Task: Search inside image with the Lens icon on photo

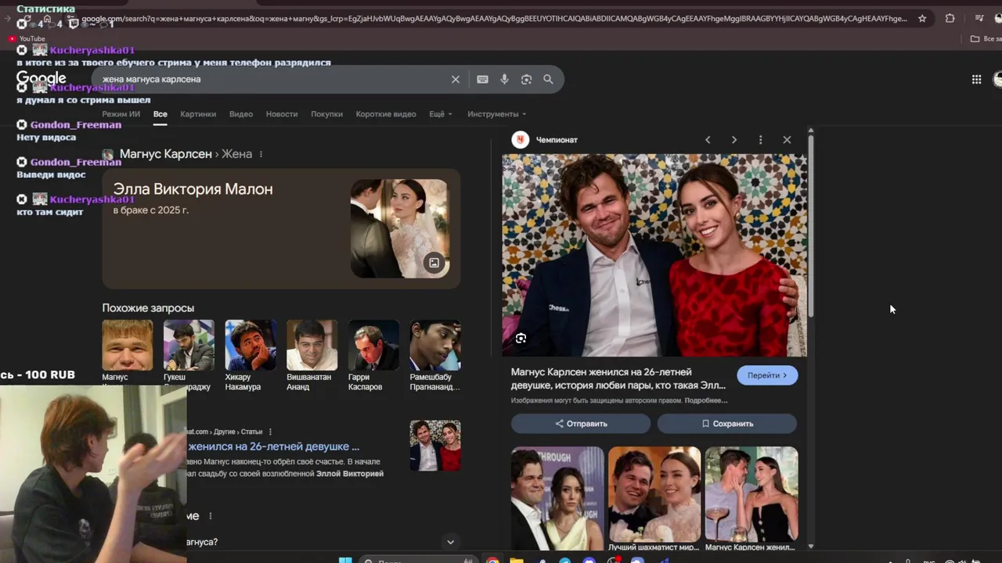Action: (521, 338)
